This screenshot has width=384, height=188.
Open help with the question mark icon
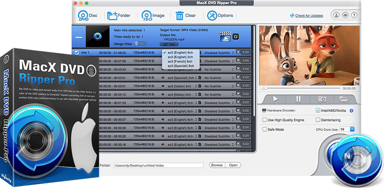pos(354,15)
